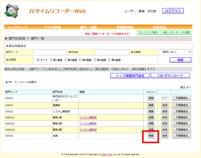Open the 表示範囲 dropdown
The height and width of the screenshot is (158, 201).
(175, 52)
